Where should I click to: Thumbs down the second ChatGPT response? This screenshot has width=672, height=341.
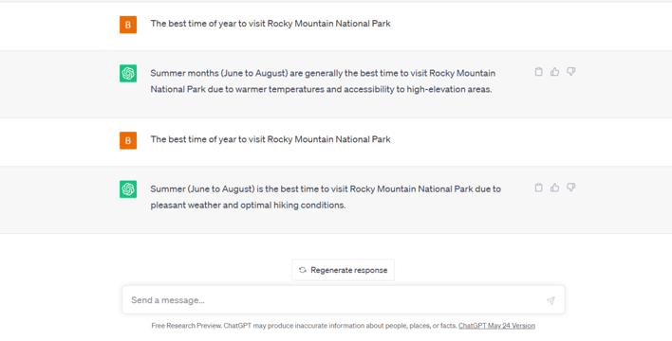pyautogui.click(x=570, y=188)
